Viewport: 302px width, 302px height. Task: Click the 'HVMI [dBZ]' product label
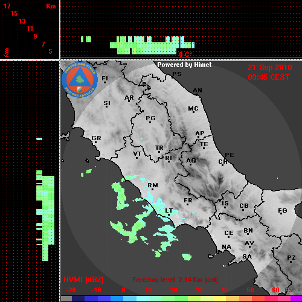point(83,280)
